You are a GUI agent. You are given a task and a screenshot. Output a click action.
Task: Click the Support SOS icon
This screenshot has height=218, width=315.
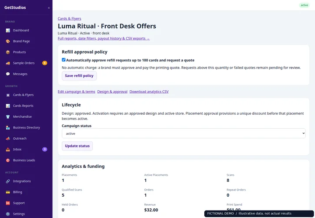pyautogui.click(x=8, y=203)
